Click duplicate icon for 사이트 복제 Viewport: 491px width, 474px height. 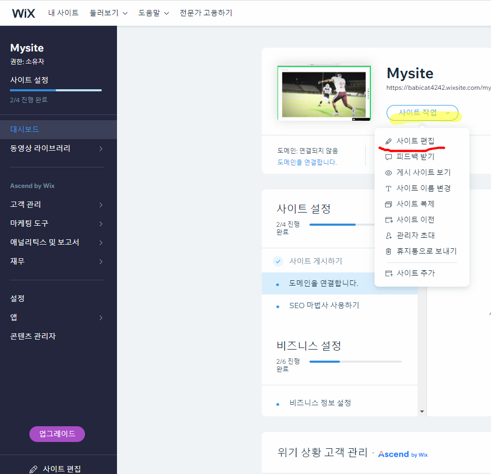pyautogui.click(x=388, y=204)
